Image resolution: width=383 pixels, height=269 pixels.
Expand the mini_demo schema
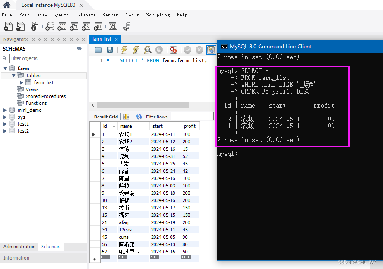(5, 110)
